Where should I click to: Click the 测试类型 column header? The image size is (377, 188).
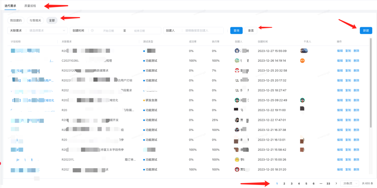148,41
